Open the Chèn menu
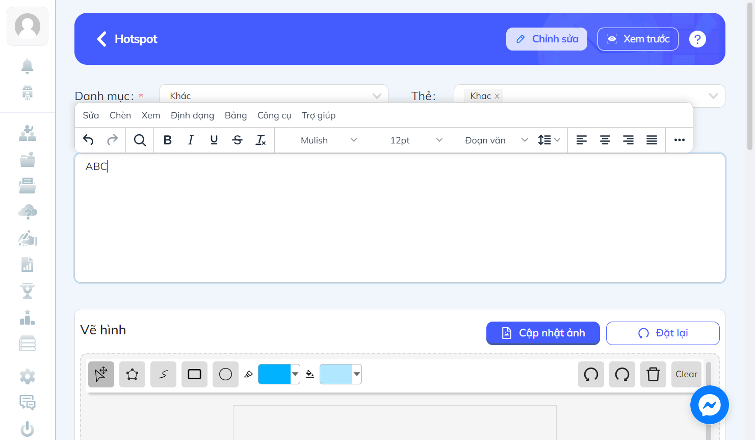Viewport: 755px width, 440px height. click(120, 115)
